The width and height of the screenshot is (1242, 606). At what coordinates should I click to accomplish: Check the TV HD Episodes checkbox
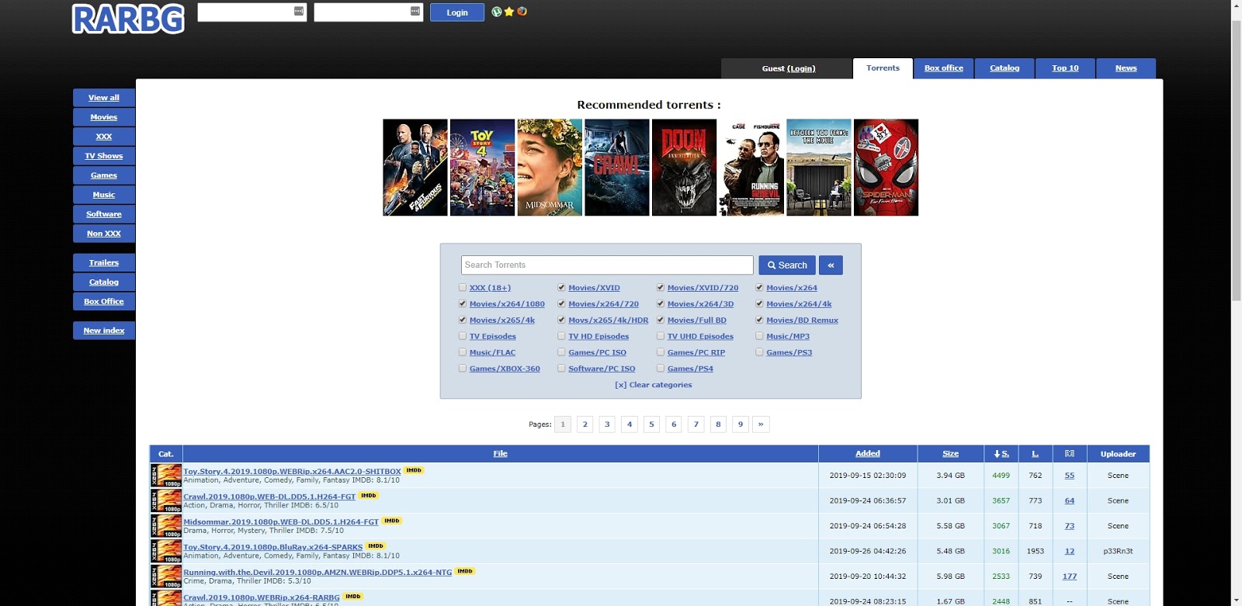coord(561,337)
